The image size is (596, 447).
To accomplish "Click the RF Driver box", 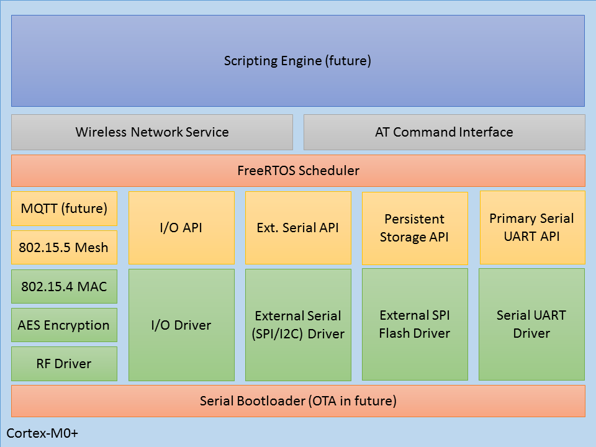I will [x=64, y=363].
